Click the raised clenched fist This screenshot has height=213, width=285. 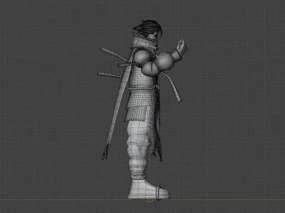(x=182, y=47)
